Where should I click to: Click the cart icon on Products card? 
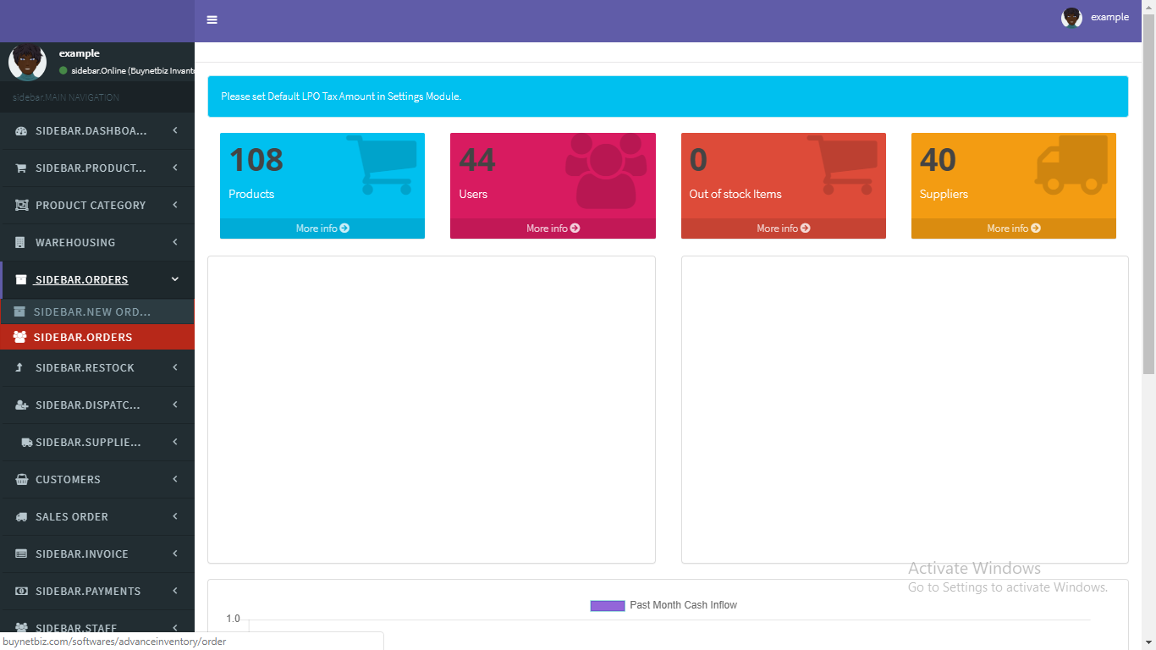point(382,164)
